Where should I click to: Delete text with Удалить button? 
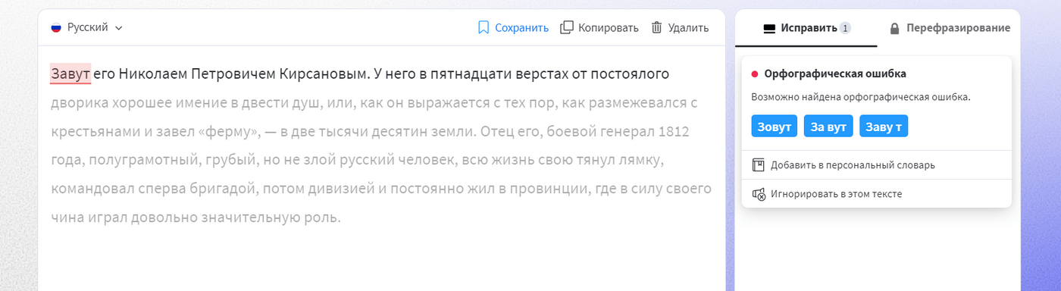(680, 27)
